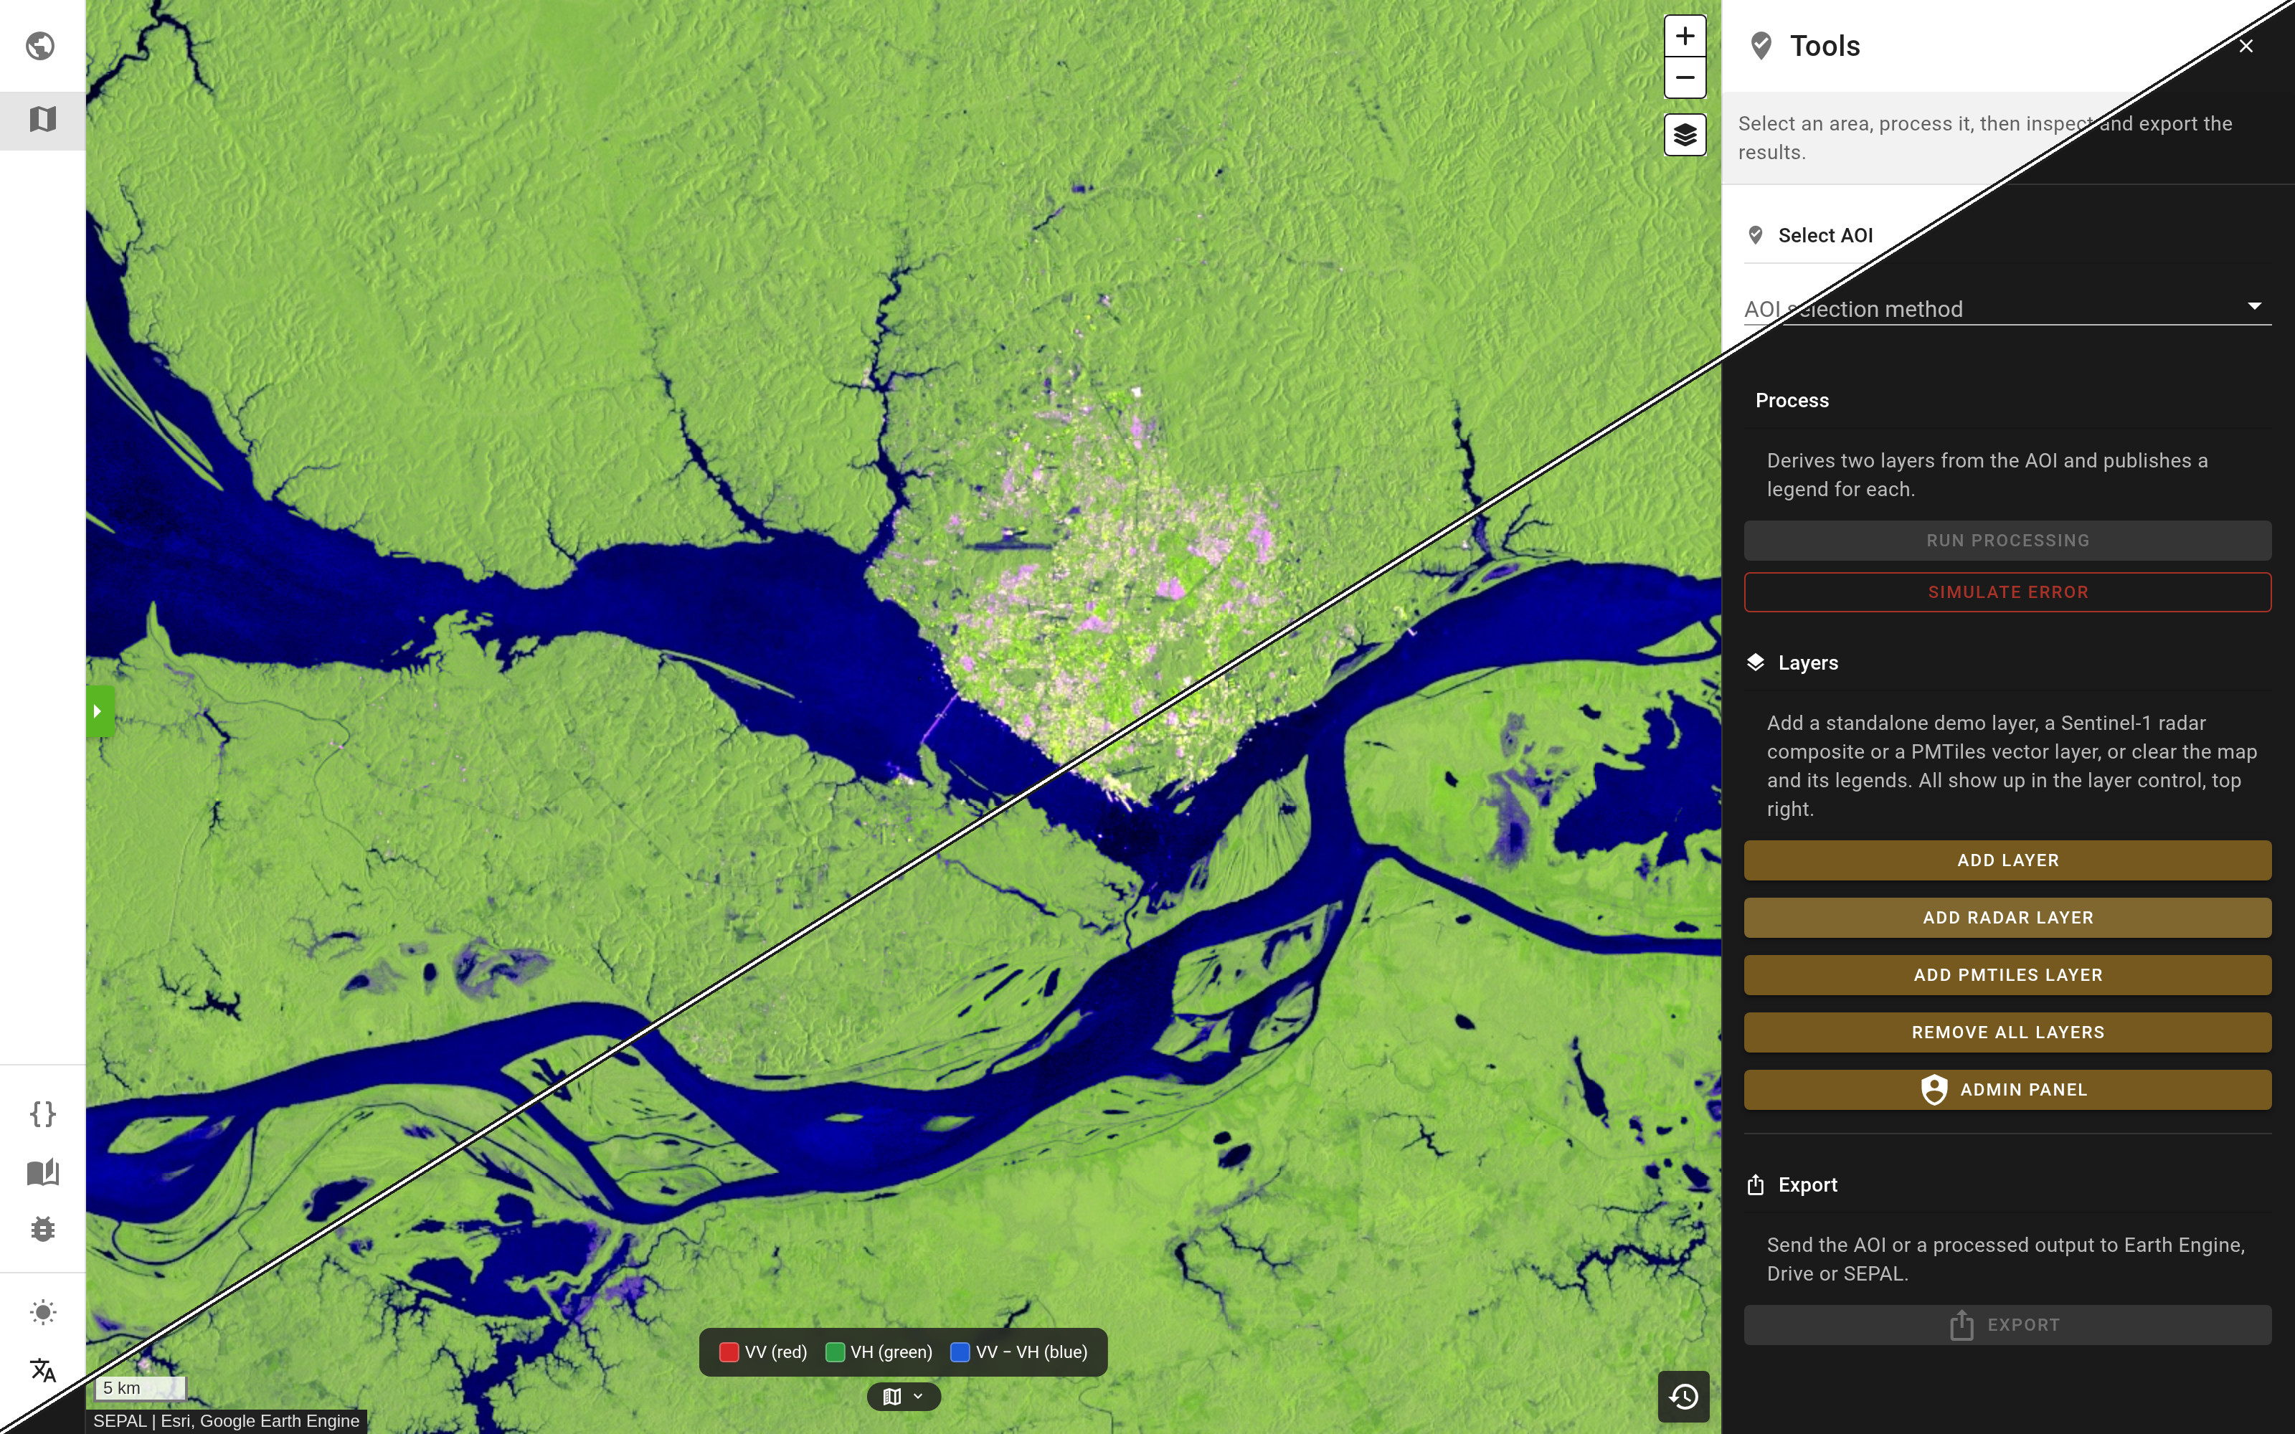This screenshot has height=1434, width=2295.
Task: Open the curly braces source code icon
Action: coord(43,1114)
